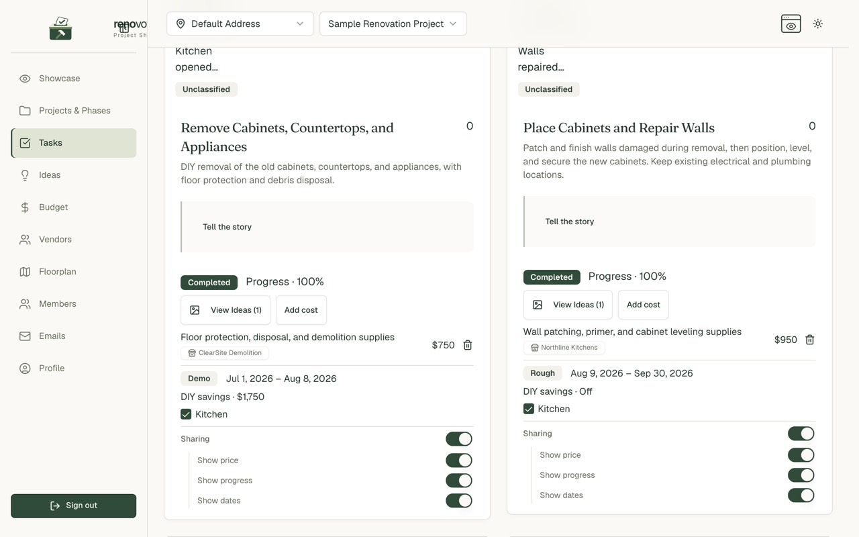This screenshot has height=537, width=859.
Task: Expand the Default Address dropdown
Action: (240, 23)
